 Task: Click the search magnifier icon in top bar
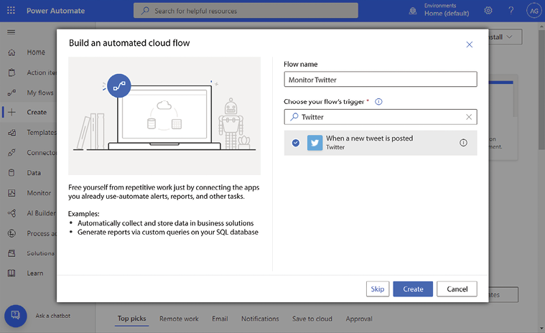(145, 11)
